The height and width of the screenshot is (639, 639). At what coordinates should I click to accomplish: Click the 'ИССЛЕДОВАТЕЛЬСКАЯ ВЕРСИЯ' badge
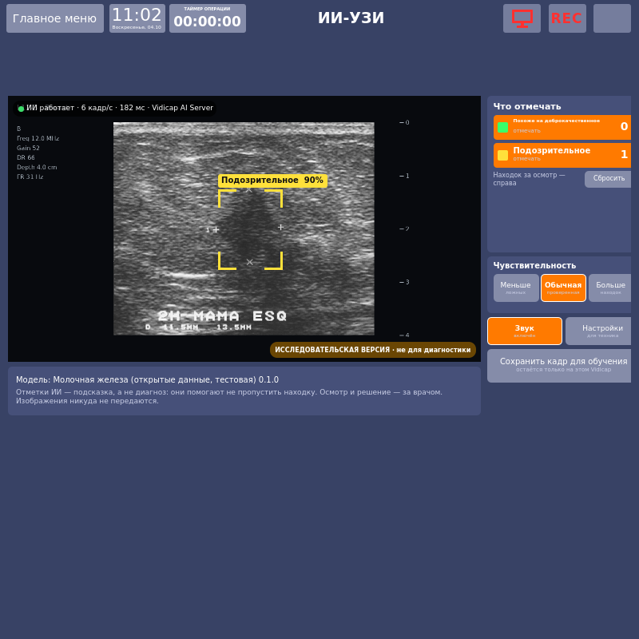pyautogui.click(x=372, y=350)
